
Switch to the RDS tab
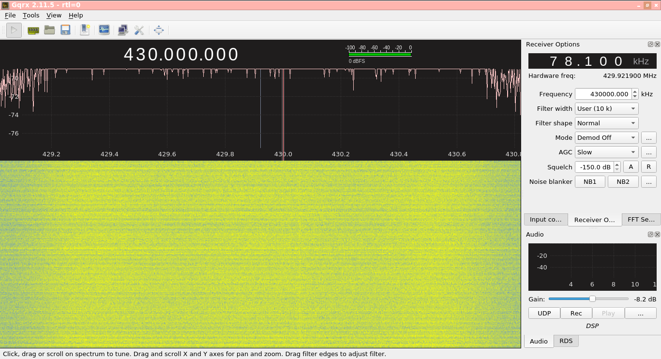566,341
